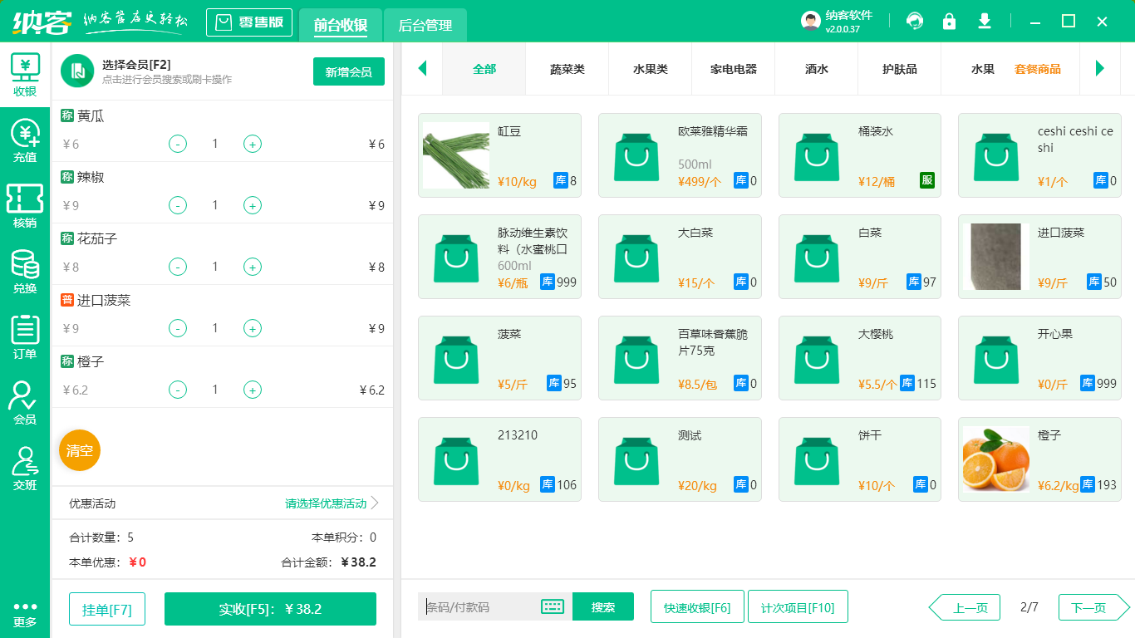Select the 家电电器 category tab

(x=734, y=69)
